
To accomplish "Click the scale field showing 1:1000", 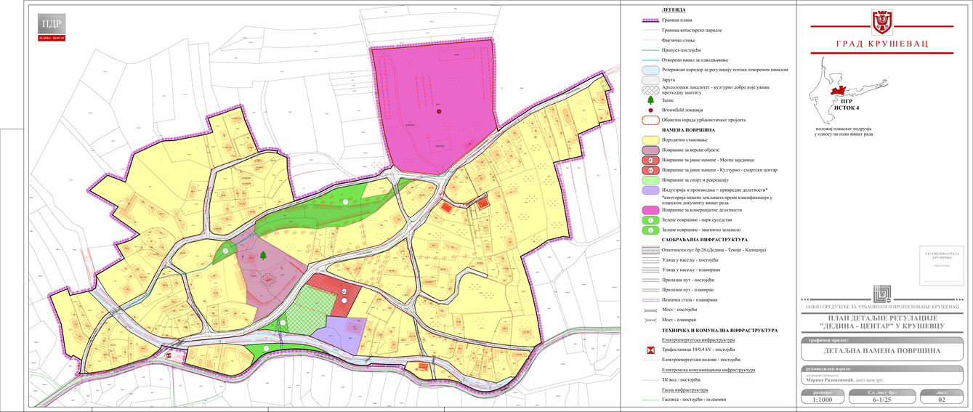I will (823, 398).
